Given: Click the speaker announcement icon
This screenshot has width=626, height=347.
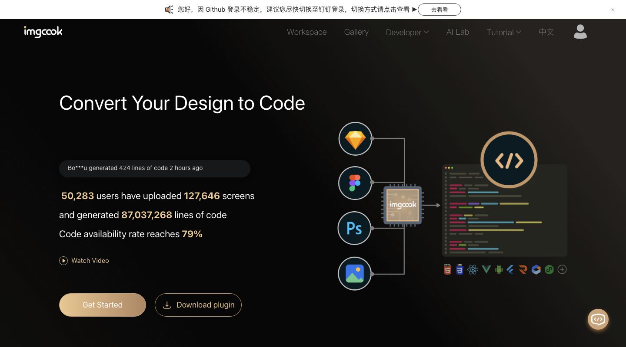Looking at the screenshot, I should (x=169, y=10).
